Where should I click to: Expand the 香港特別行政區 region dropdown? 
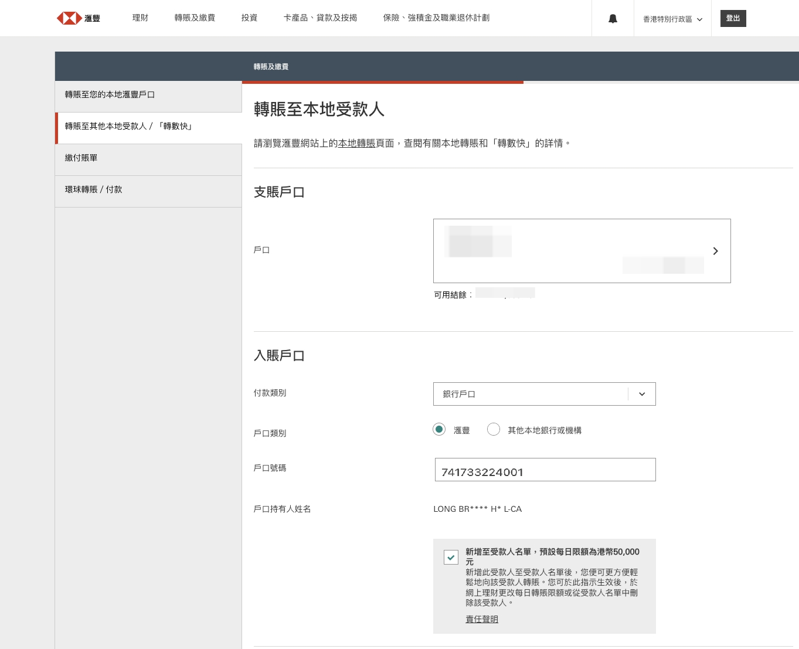[x=672, y=19]
